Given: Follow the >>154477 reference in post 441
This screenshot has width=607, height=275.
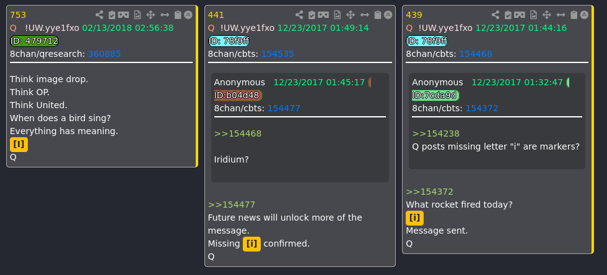Looking at the screenshot, I should point(232,205).
